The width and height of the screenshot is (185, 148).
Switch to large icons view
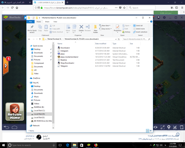(151, 131)
